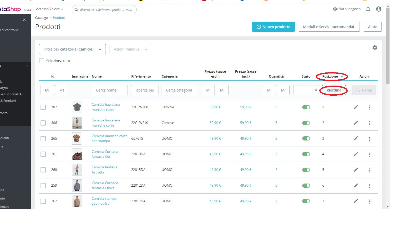Open the user account avatar menu
The height and width of the screenshot is (232, 413).
point(379,9)
